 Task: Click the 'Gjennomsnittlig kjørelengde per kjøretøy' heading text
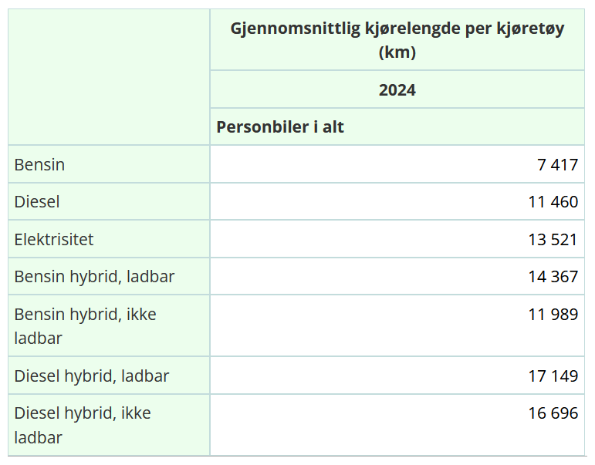[x=397, y=29]
